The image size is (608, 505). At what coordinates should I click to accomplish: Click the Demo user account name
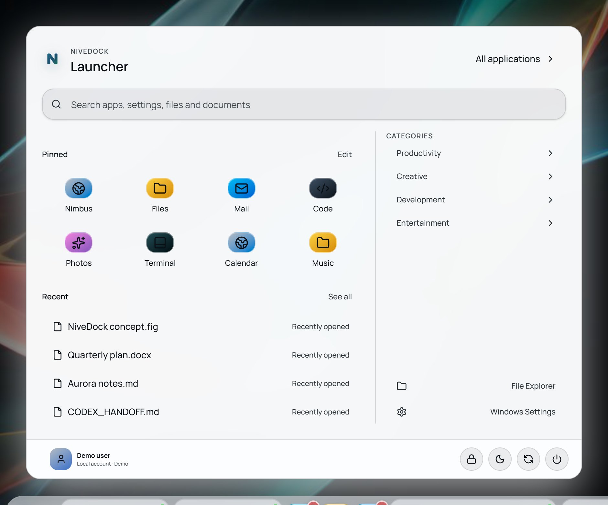pos(93,456)
